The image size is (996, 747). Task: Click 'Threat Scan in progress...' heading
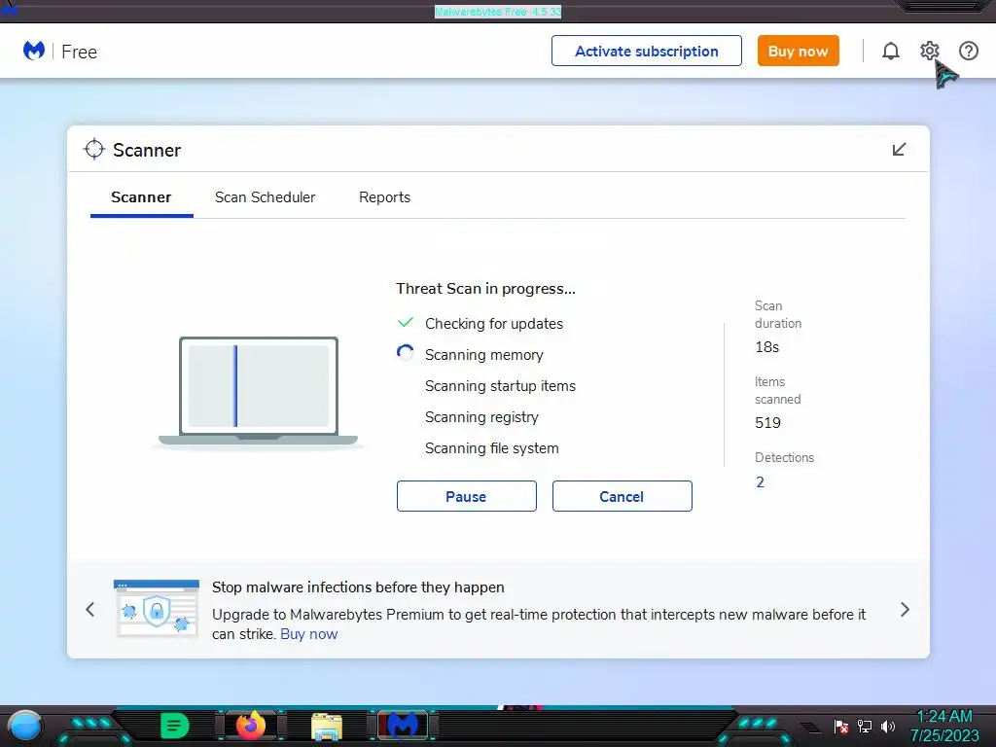coord(486,288)
